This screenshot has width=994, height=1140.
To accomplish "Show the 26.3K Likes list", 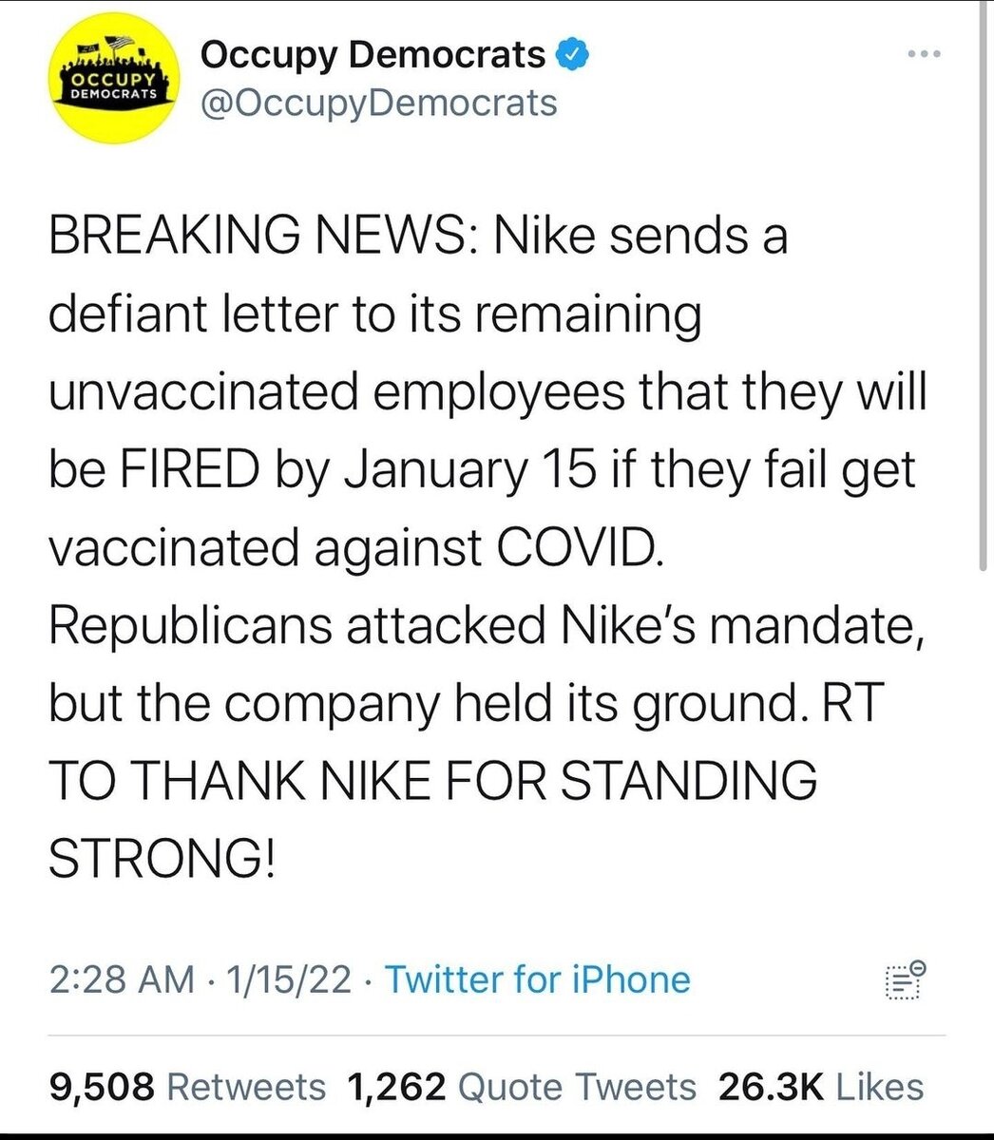I will (821, 1087).
